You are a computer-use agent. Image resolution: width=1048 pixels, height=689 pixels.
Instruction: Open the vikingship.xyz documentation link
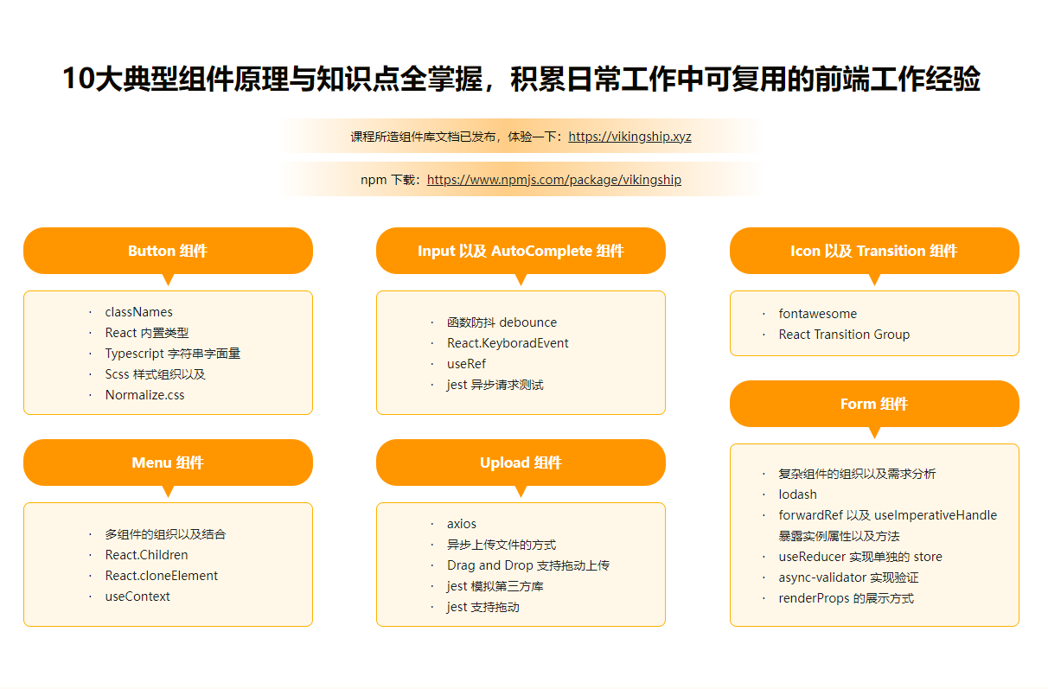(629, 137)
